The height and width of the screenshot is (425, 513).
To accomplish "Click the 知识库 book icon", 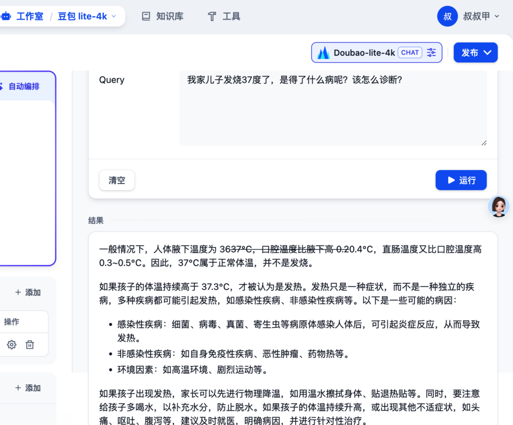I will click(146, 17).
